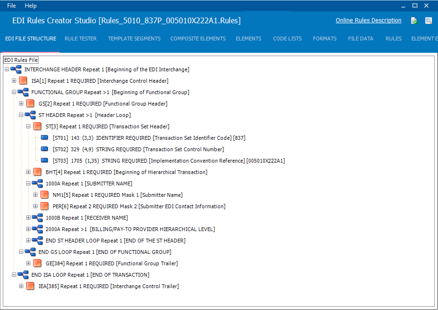Select the IEA[385] Interchange Control Trailer text
The image size is (438, 310).
tap(108, 286)
